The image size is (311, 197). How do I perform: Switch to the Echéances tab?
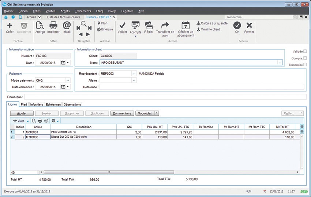coord(53,105)
